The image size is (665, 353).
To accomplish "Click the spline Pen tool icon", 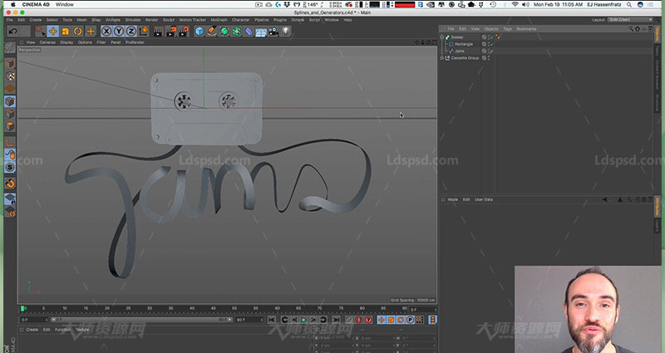I will 212,31.
